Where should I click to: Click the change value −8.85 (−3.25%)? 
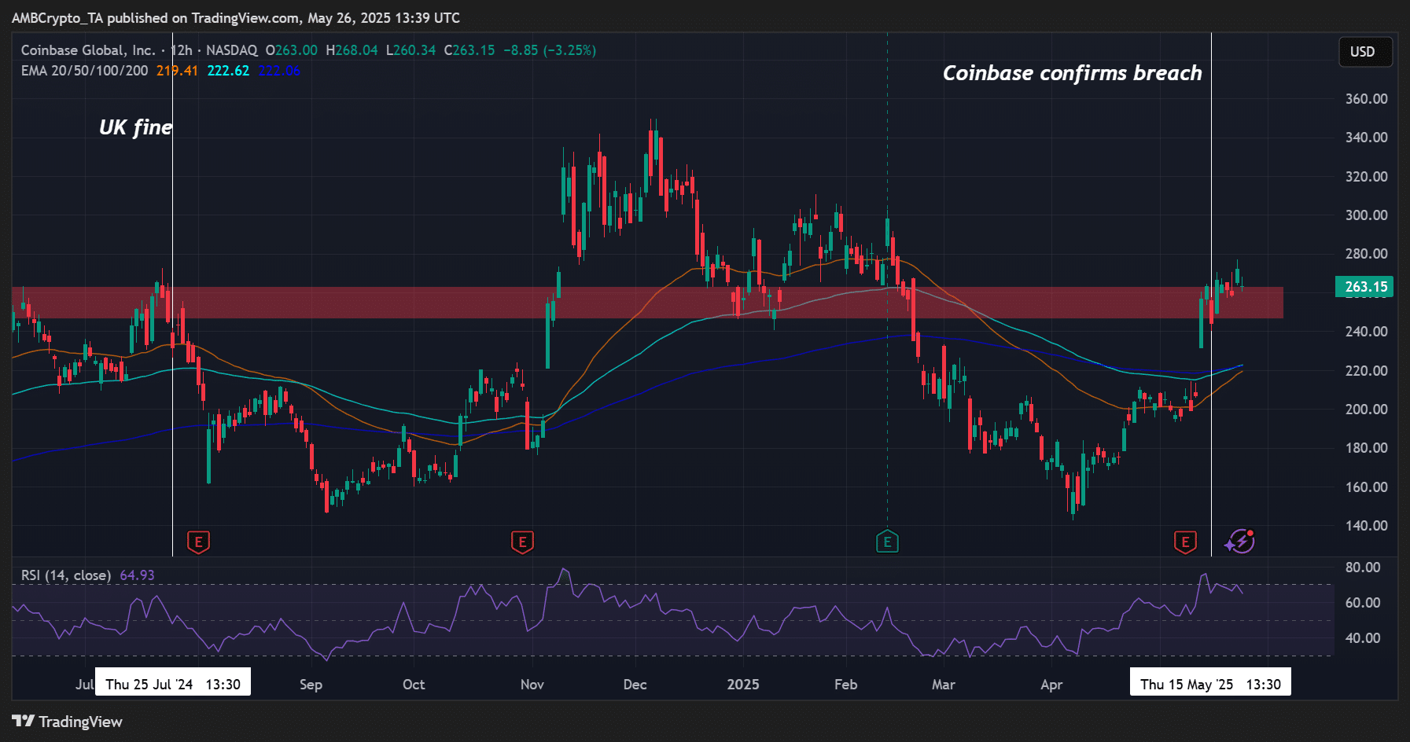550,50
